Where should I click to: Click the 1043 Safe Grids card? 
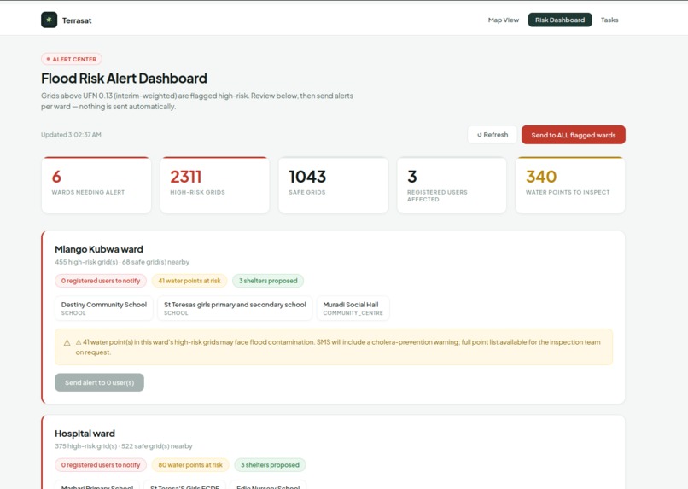(x=334, y=185)
